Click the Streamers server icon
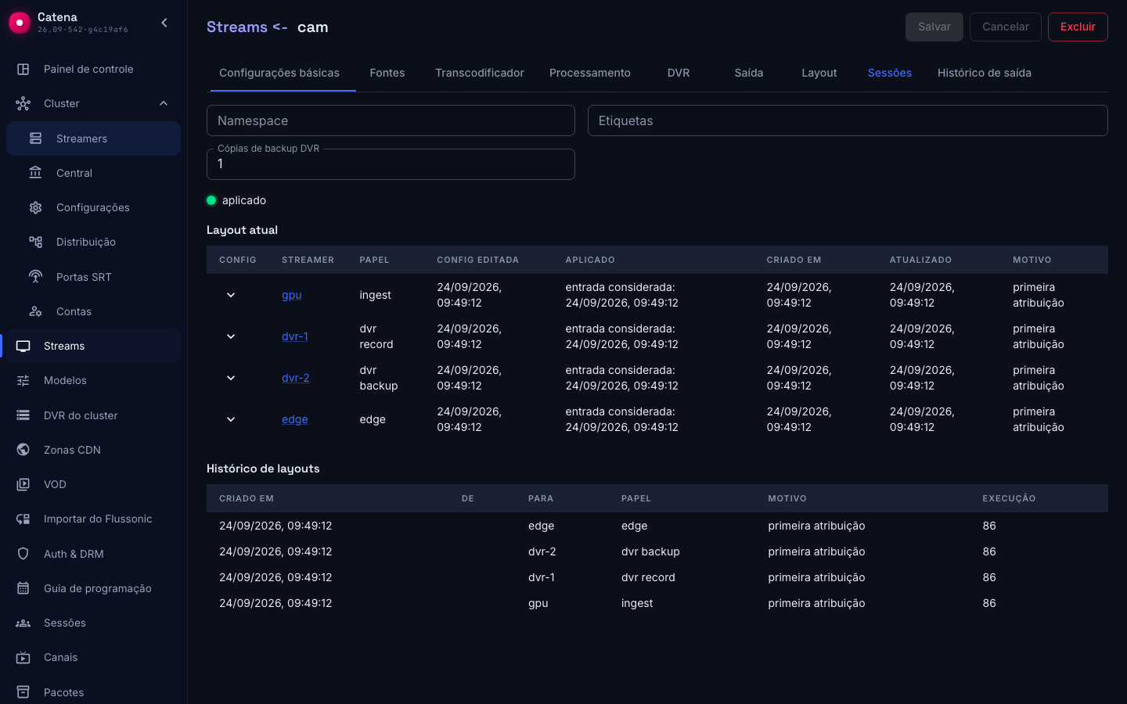Image resolution: width=1127 pixels, height=704 pixels. [x=36, y=138]
